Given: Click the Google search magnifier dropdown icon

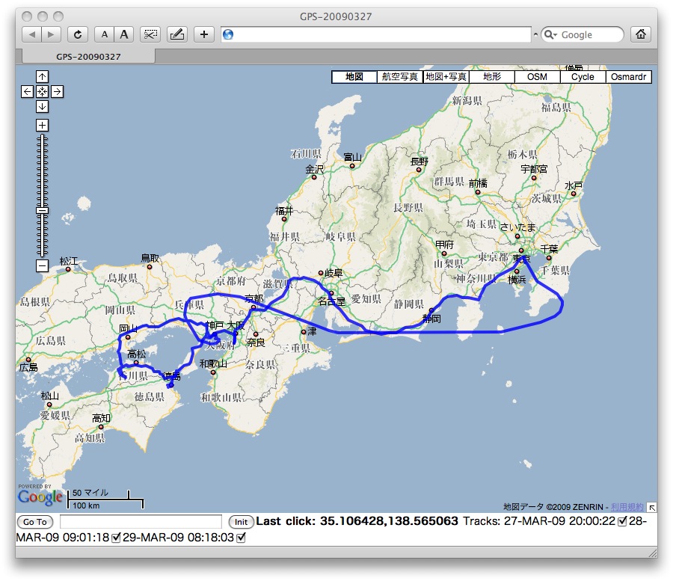Looking at the screenshot, I should 550,34.
